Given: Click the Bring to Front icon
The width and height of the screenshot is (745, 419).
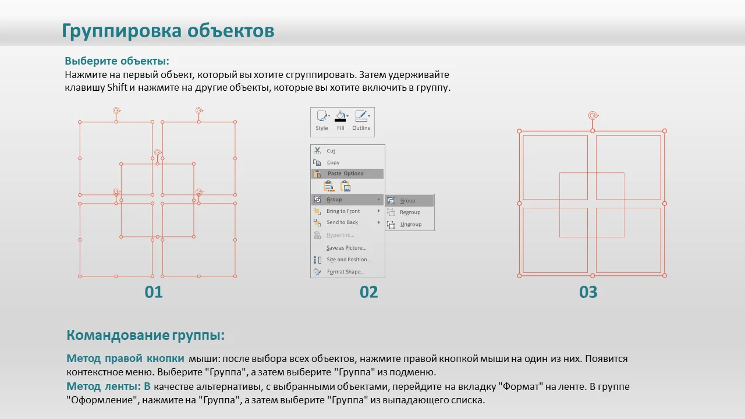Looking at the screenshot, I should 317,211.
